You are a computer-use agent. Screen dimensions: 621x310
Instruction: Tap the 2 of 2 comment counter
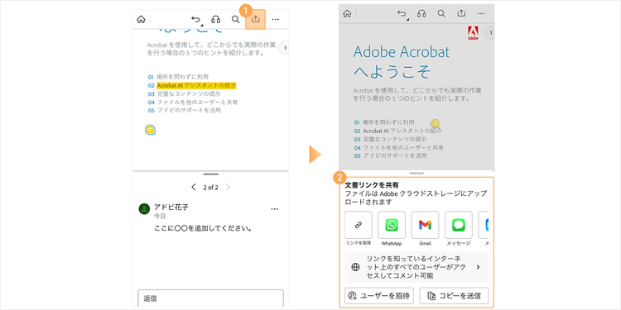210,188
